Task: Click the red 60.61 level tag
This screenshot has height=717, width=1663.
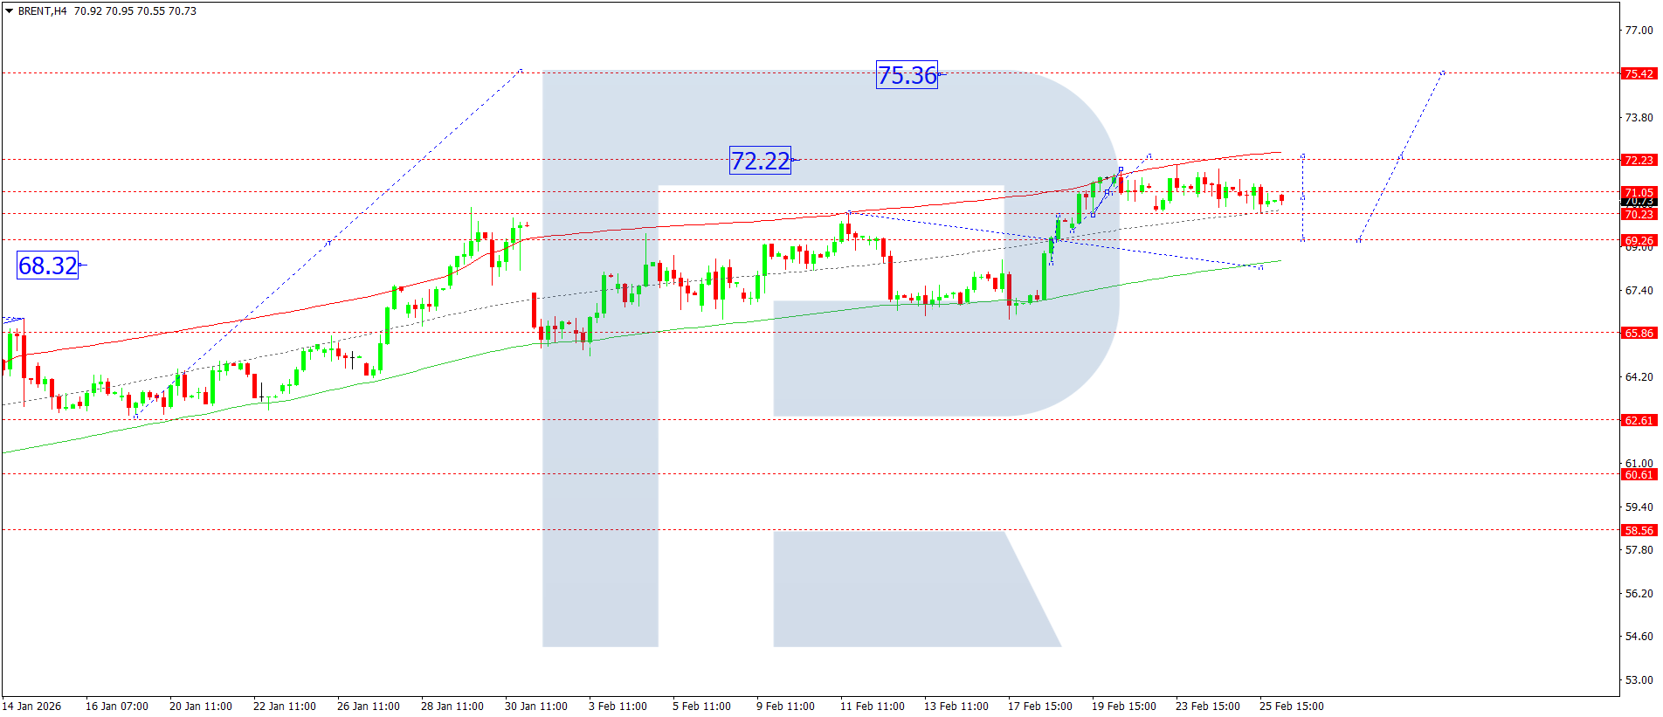Action: tap(1638, 474)
